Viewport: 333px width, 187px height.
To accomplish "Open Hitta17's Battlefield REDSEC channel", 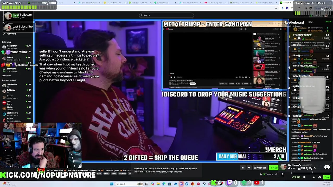I will (17, 119).
